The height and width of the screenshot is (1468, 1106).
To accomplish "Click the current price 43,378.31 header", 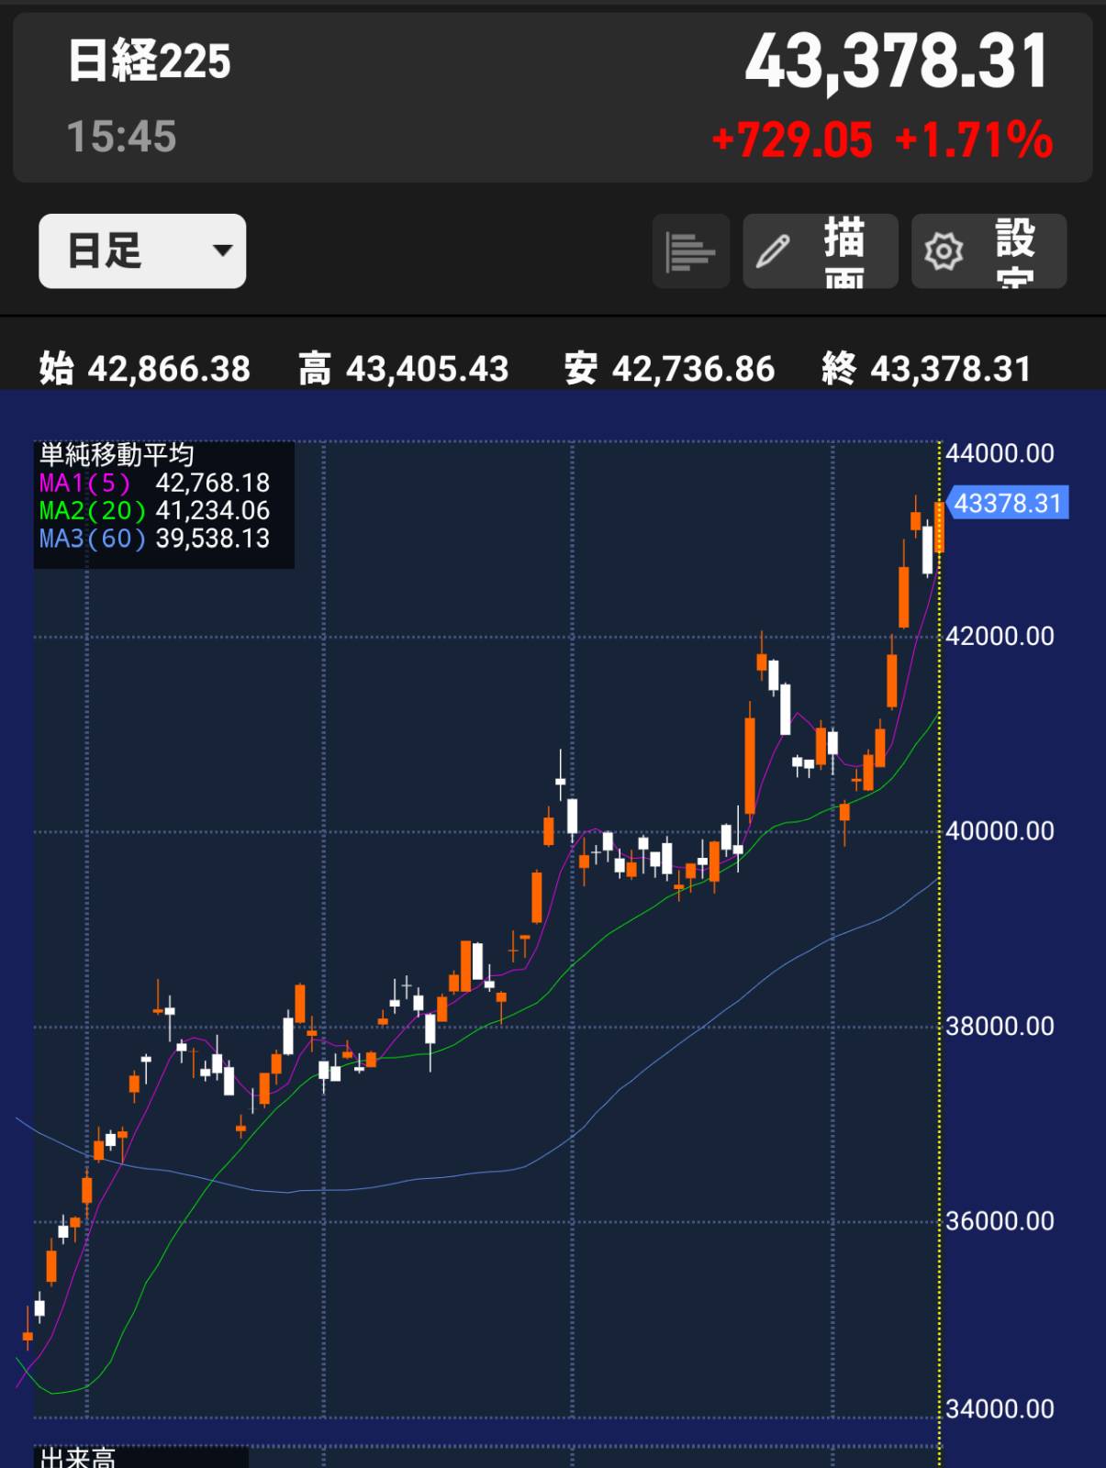I will [897, 61].
